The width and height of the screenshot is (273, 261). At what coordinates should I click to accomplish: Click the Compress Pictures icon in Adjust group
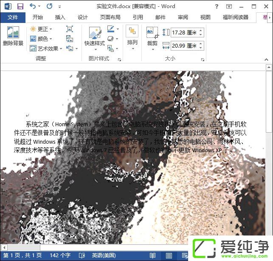[x=70, y=29]
